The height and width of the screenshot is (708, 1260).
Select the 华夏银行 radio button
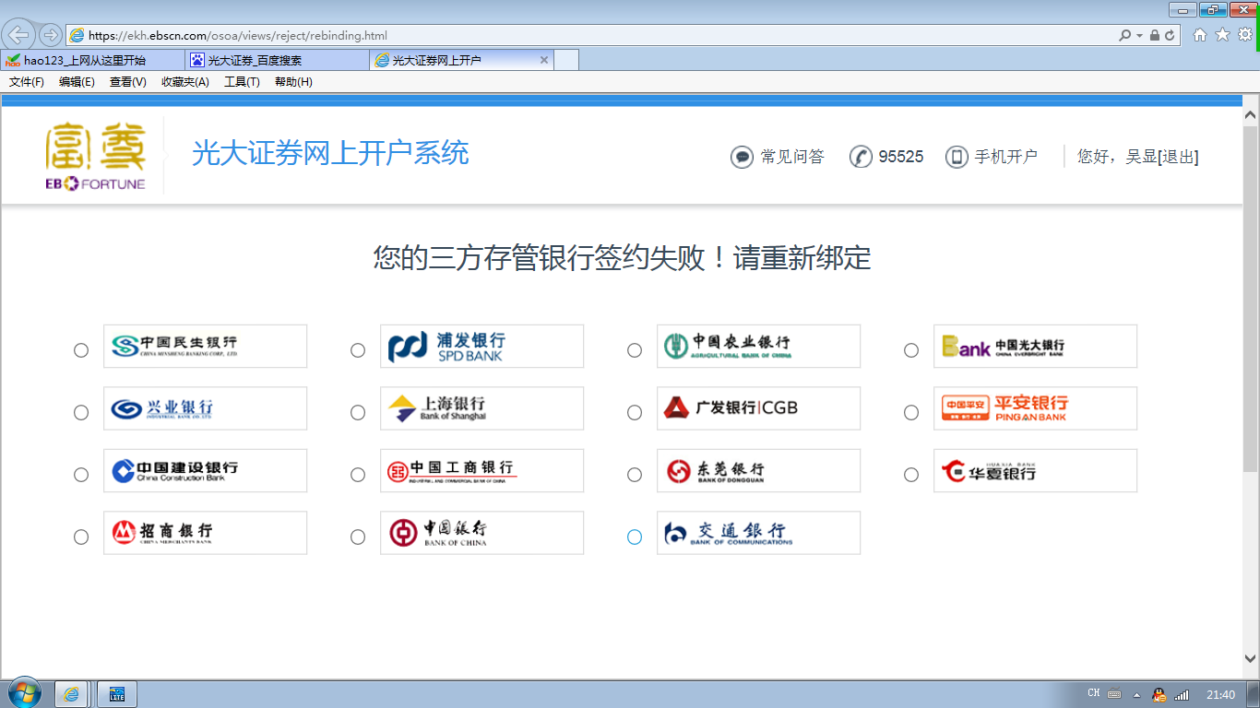pos(911,475)
